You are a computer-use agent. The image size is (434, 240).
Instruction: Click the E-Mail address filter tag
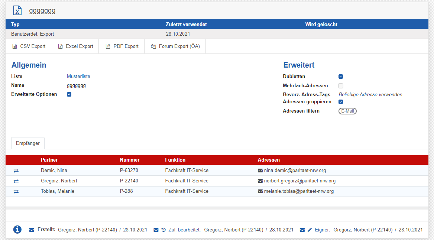pyautogui.click(x=347, y=111)
